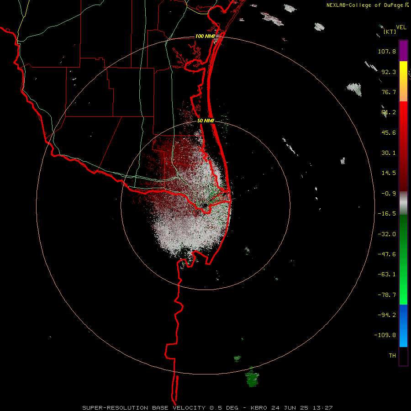Click the dark radar site center point
411x411 pixels.
(205, 205)
